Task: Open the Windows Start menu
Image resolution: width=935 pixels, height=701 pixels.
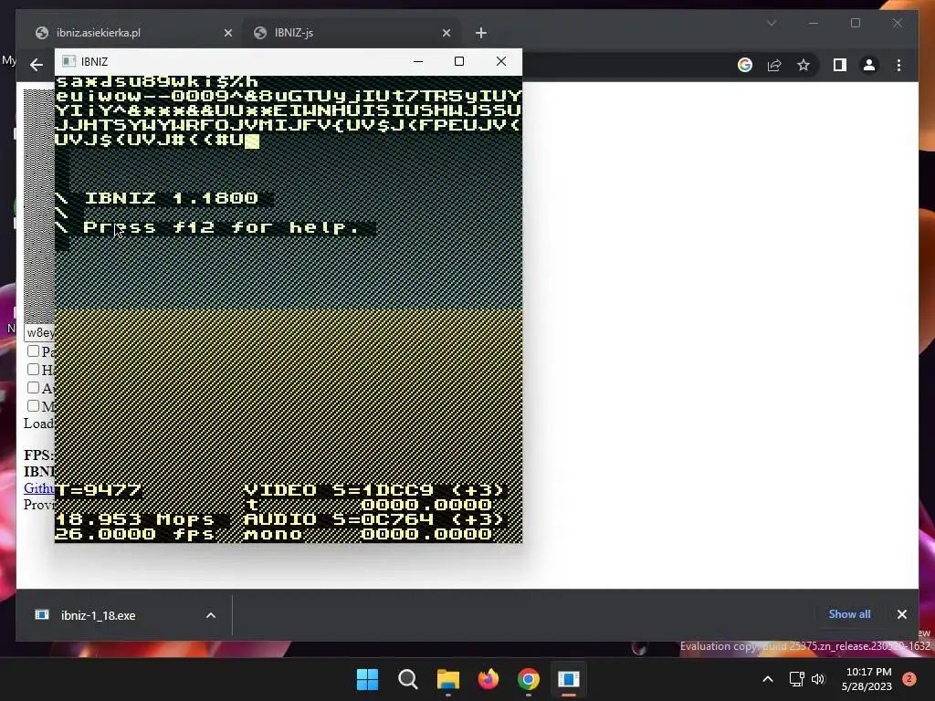Action: tap(367, 679)
